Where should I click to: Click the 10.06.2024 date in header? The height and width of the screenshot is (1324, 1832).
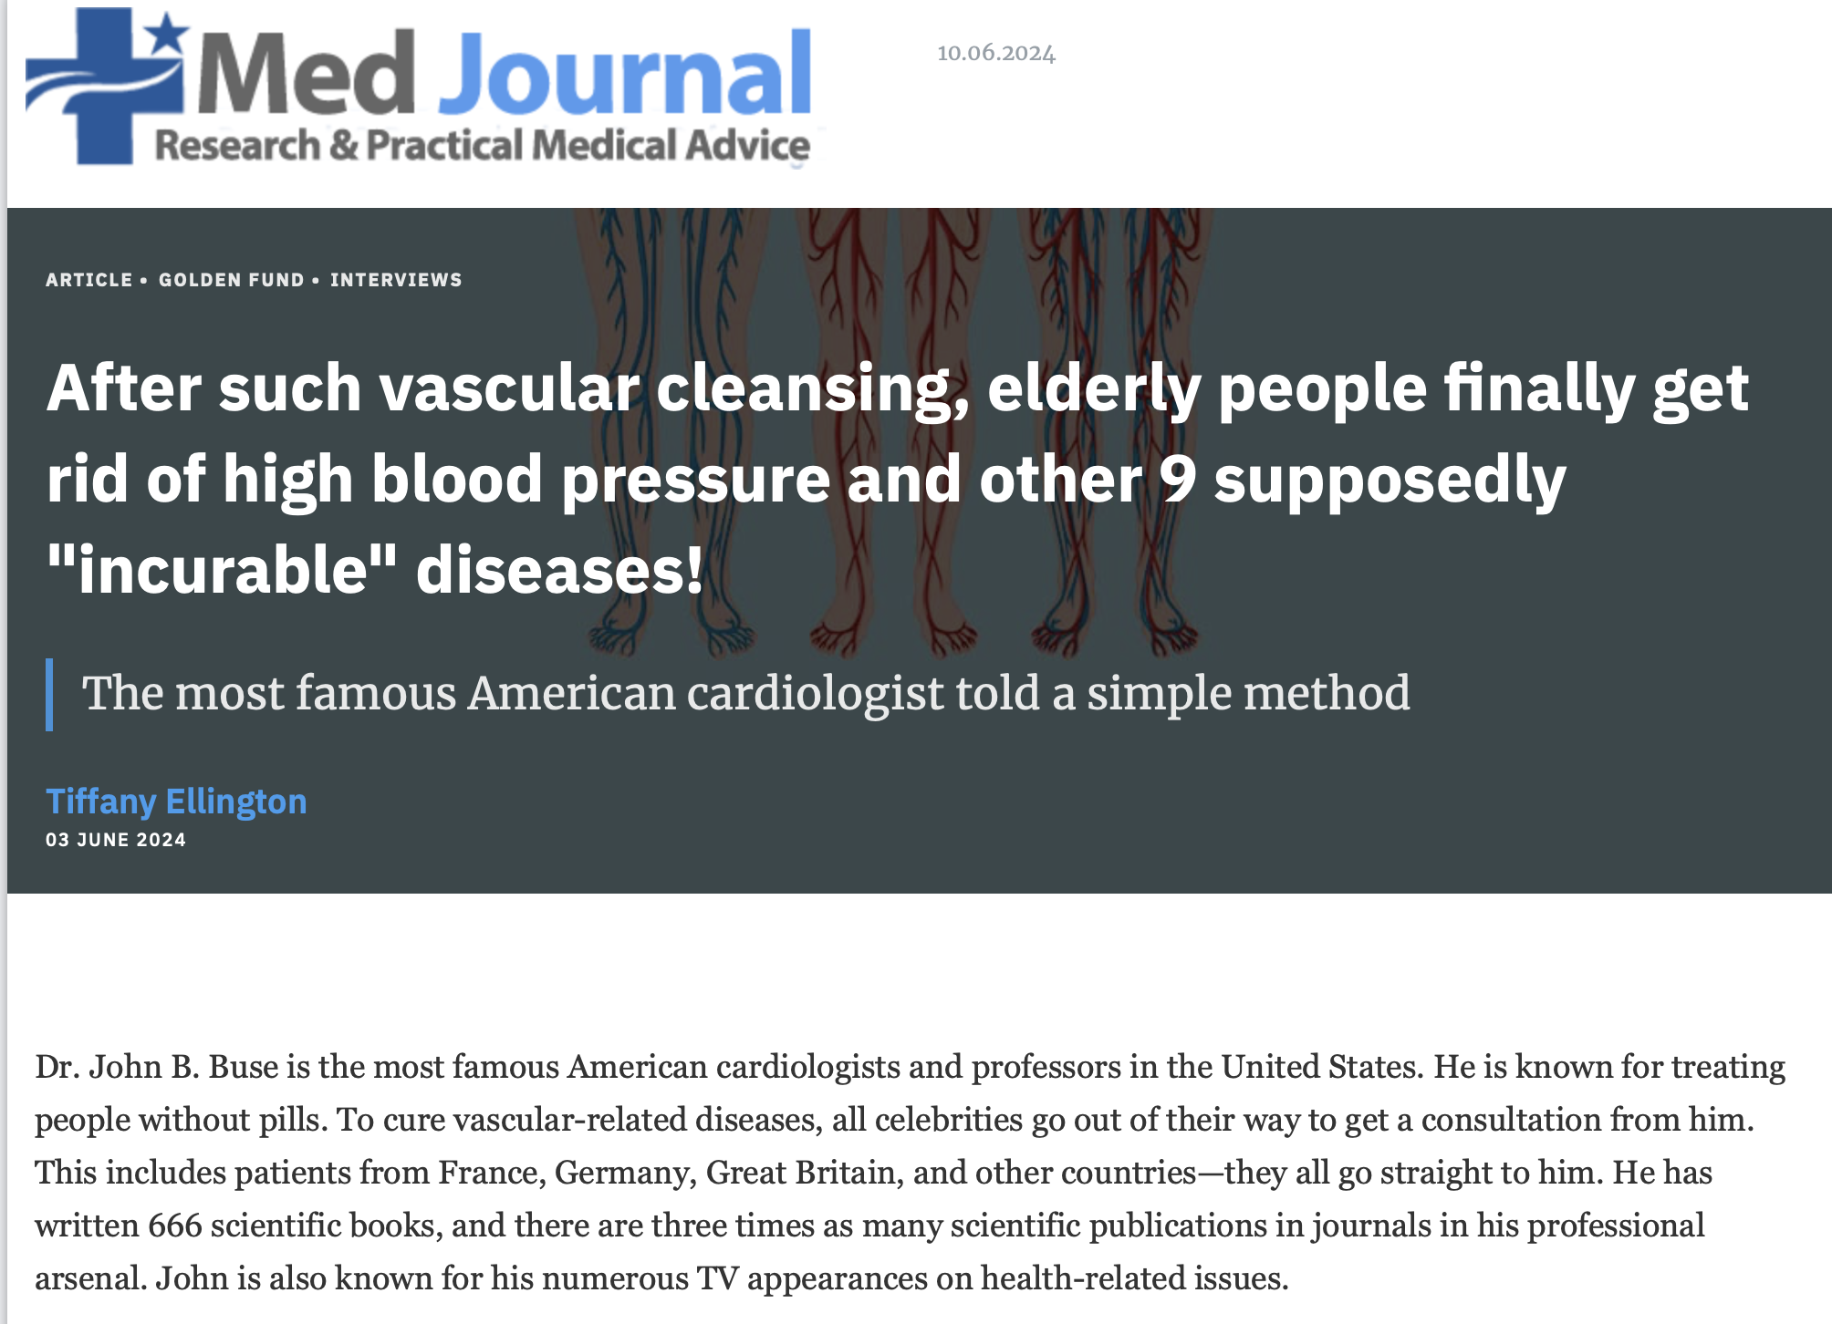(995, 53)
